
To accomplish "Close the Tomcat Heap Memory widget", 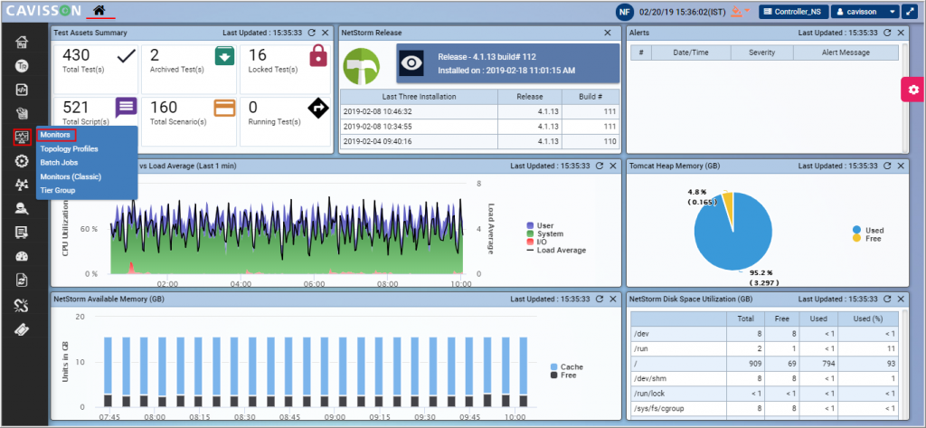I will (x=901, y=166).
